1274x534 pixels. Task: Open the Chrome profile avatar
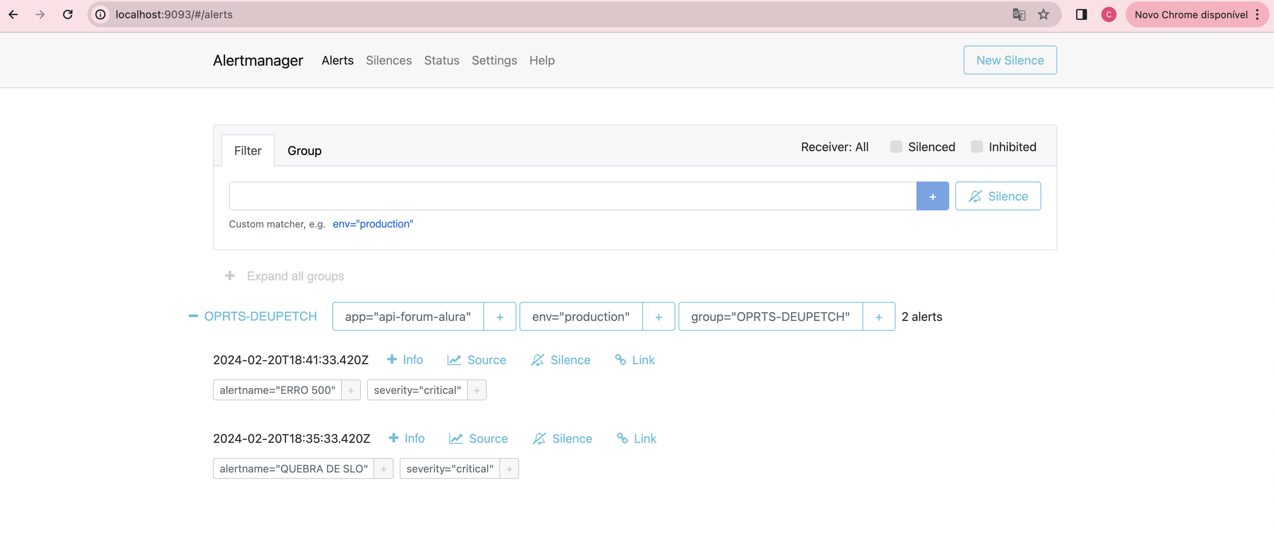click(x=1109, y=14)
